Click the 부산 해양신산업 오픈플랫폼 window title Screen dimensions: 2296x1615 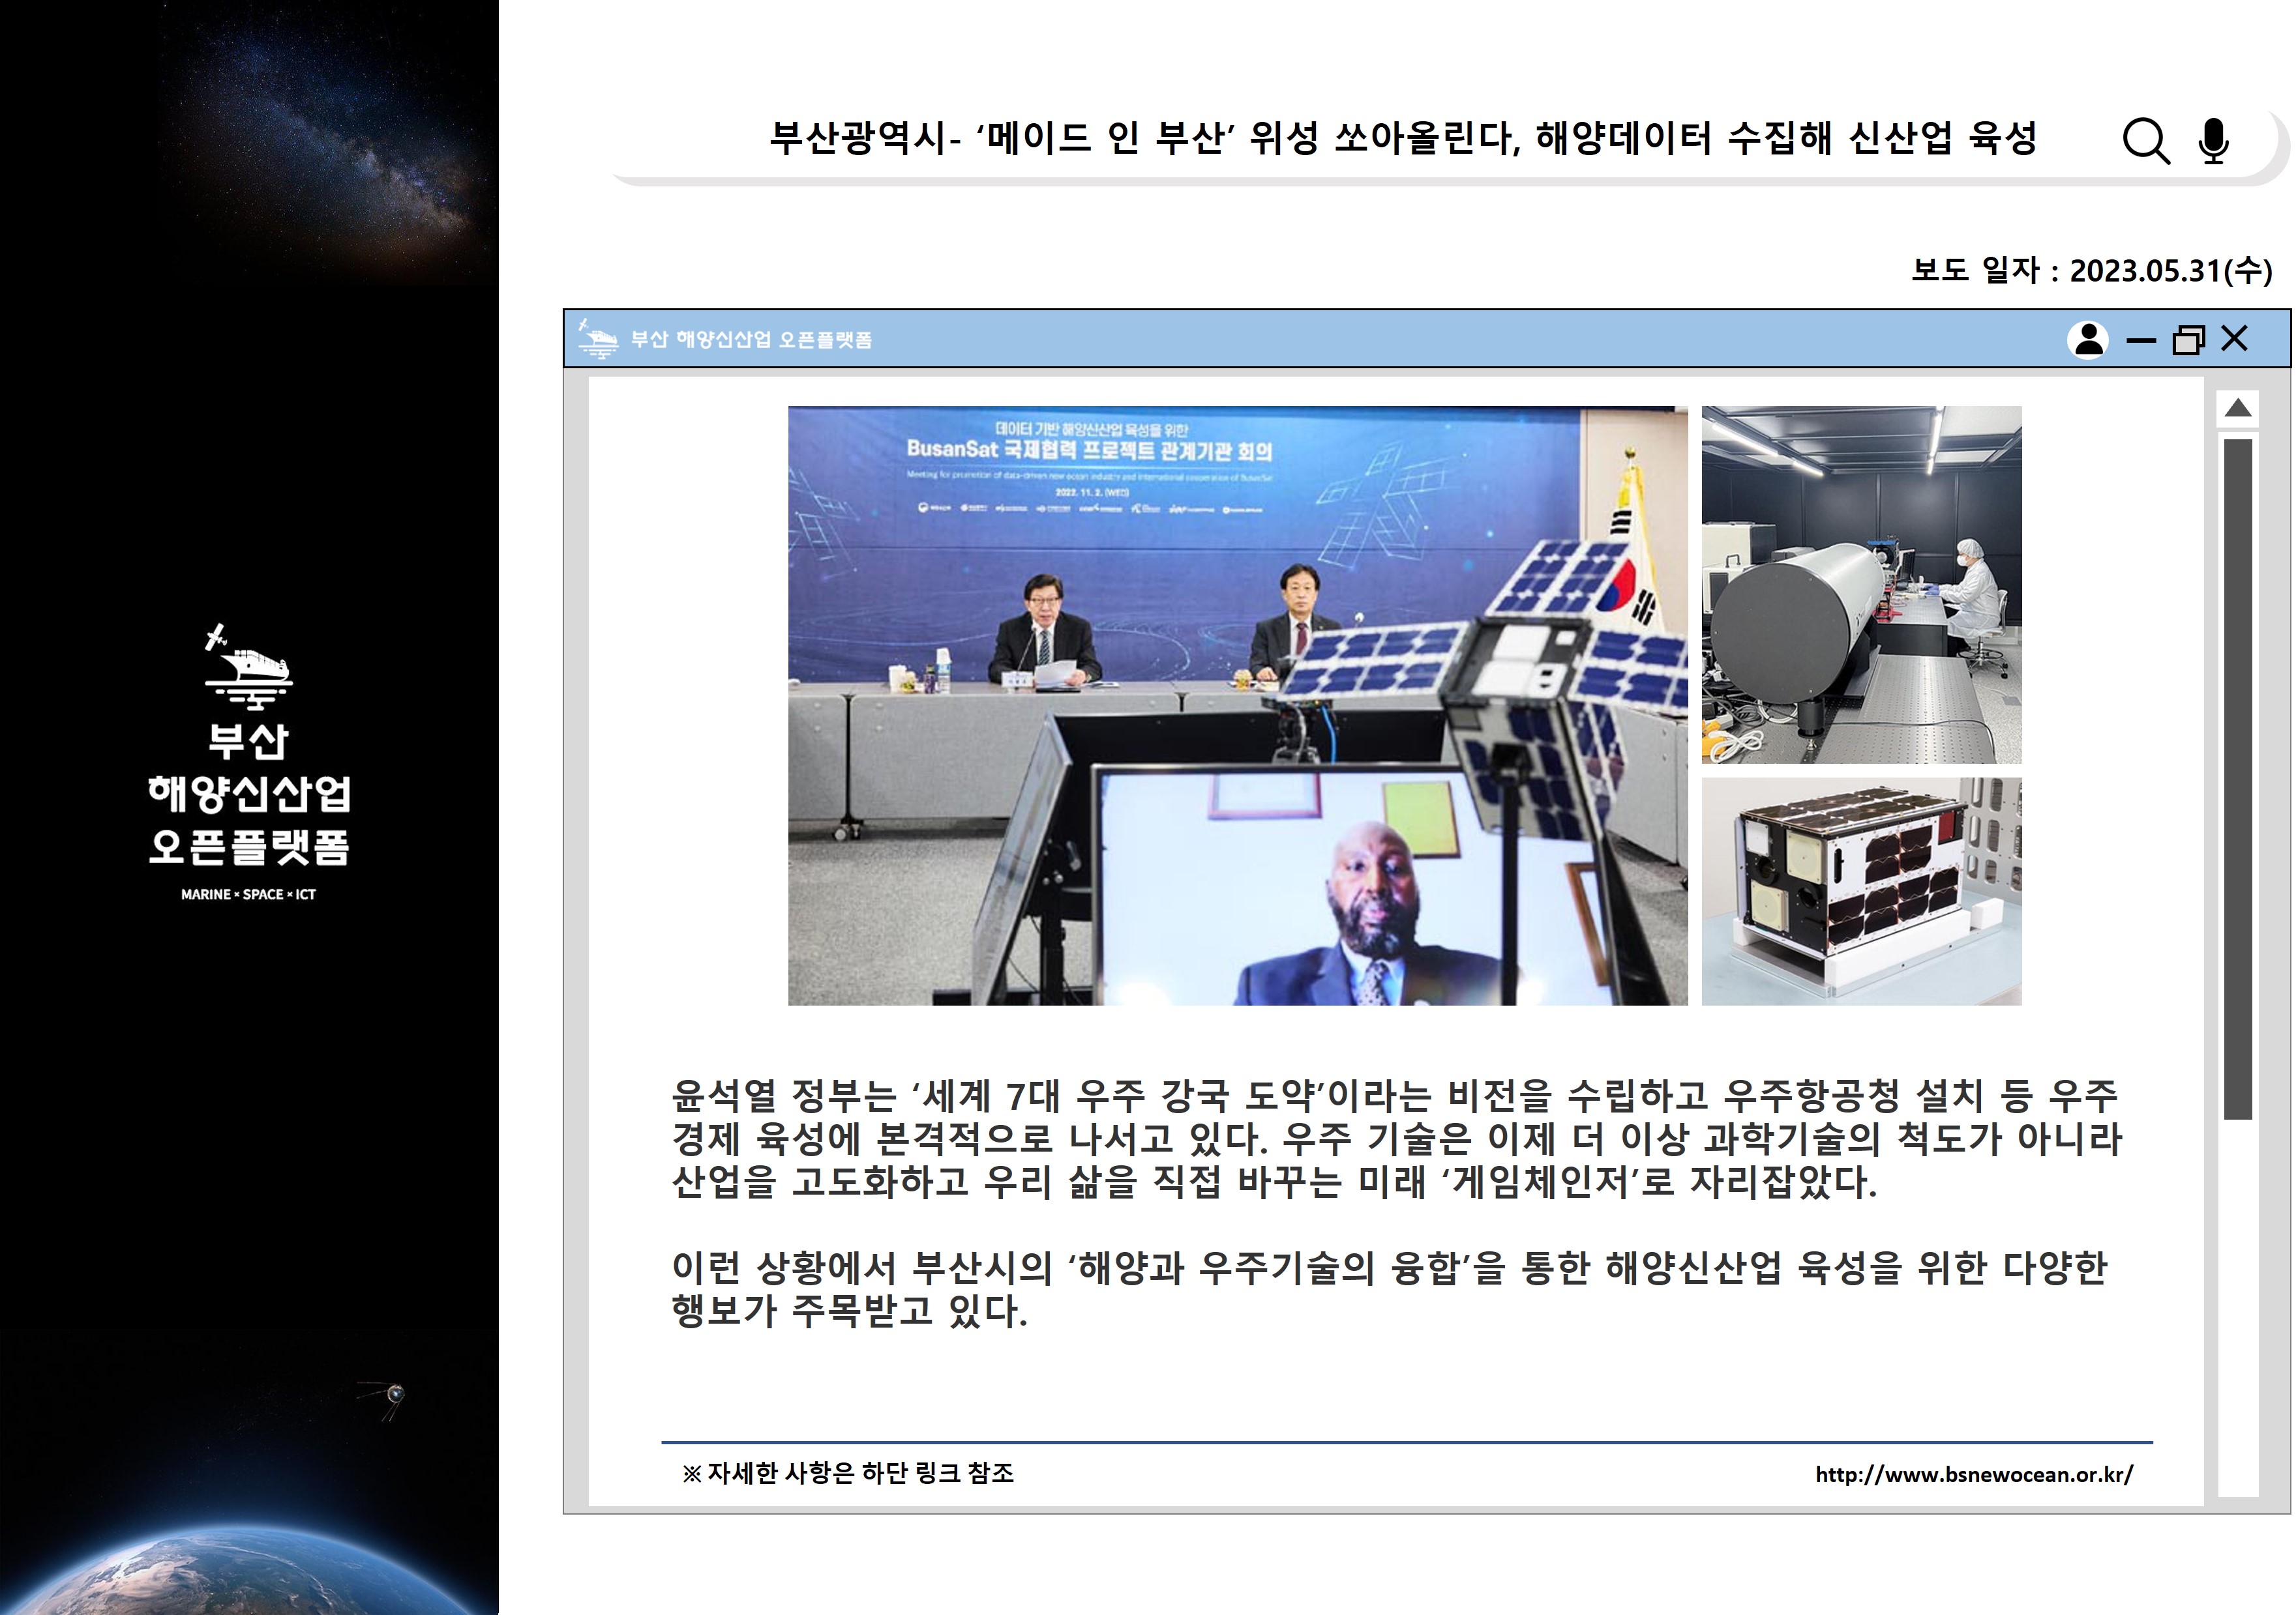pyautogui.click(x=751, y=340)
